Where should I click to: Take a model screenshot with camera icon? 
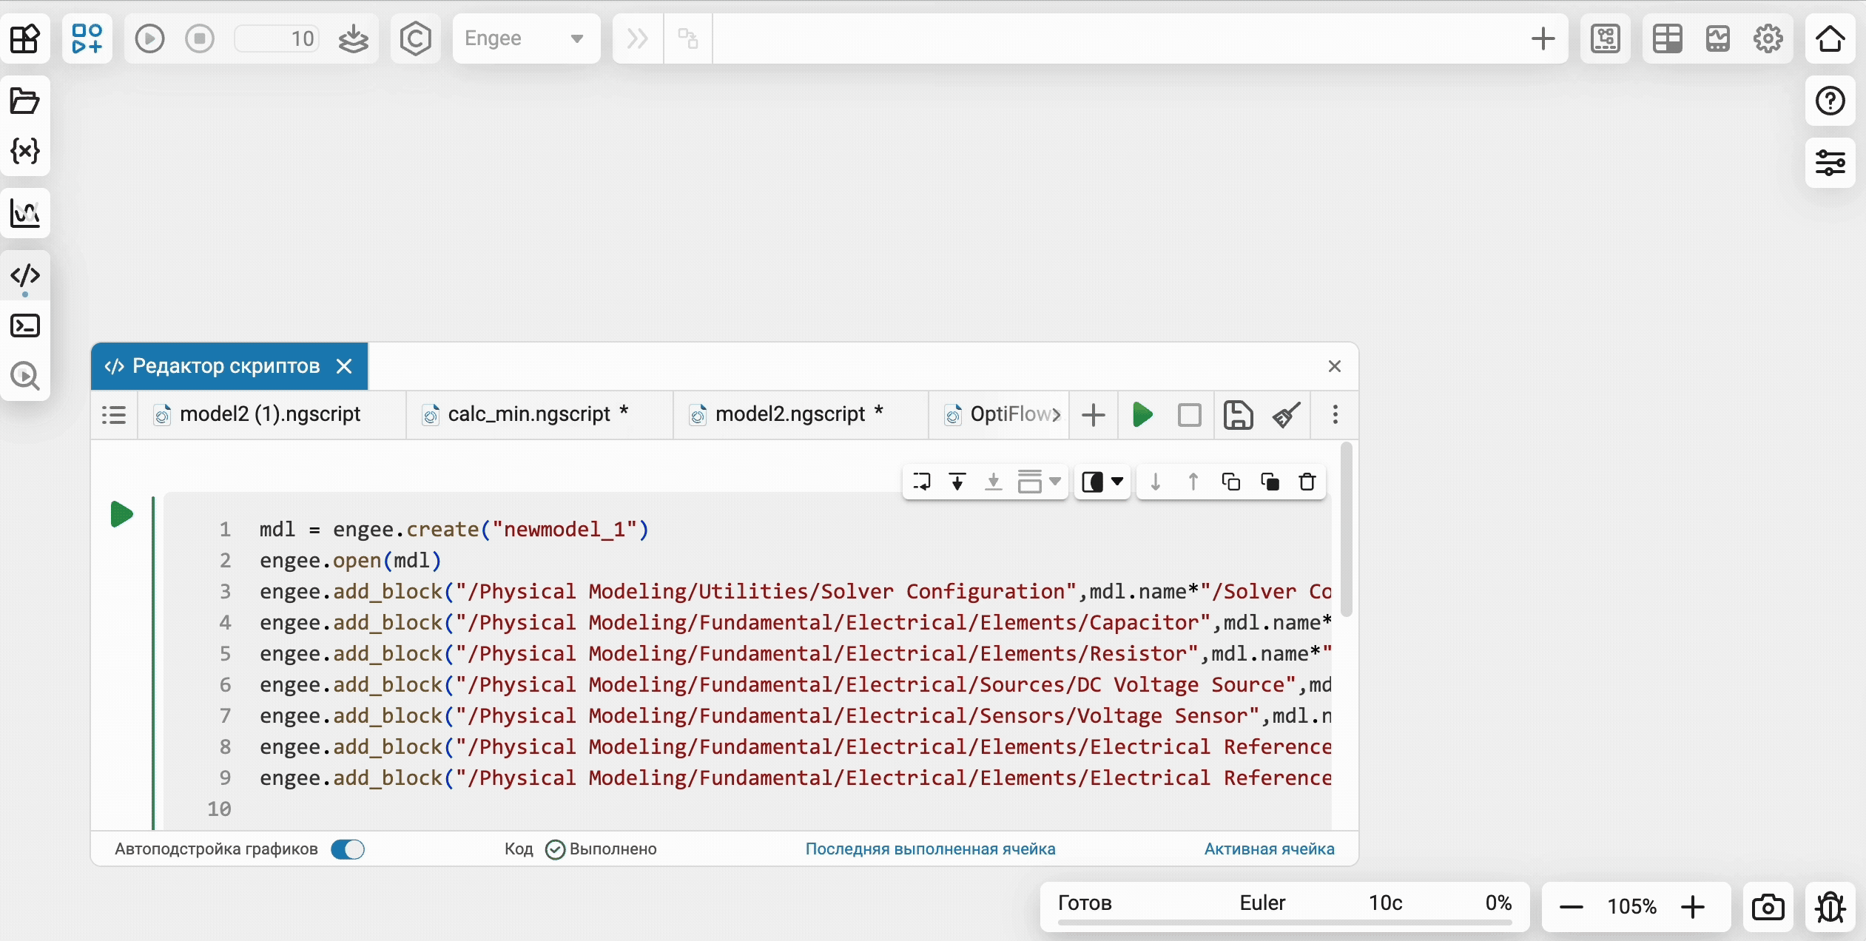1768,906
